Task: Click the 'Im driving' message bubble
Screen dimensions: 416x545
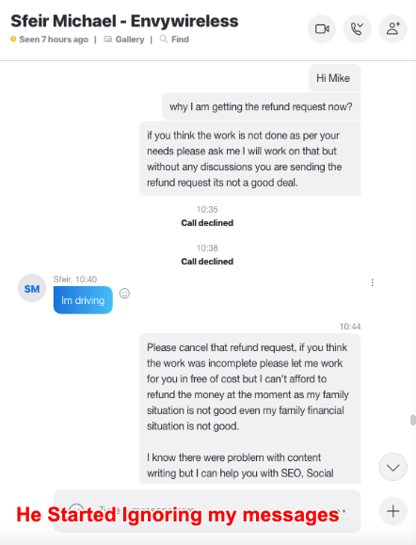Action: click(83, 300)
